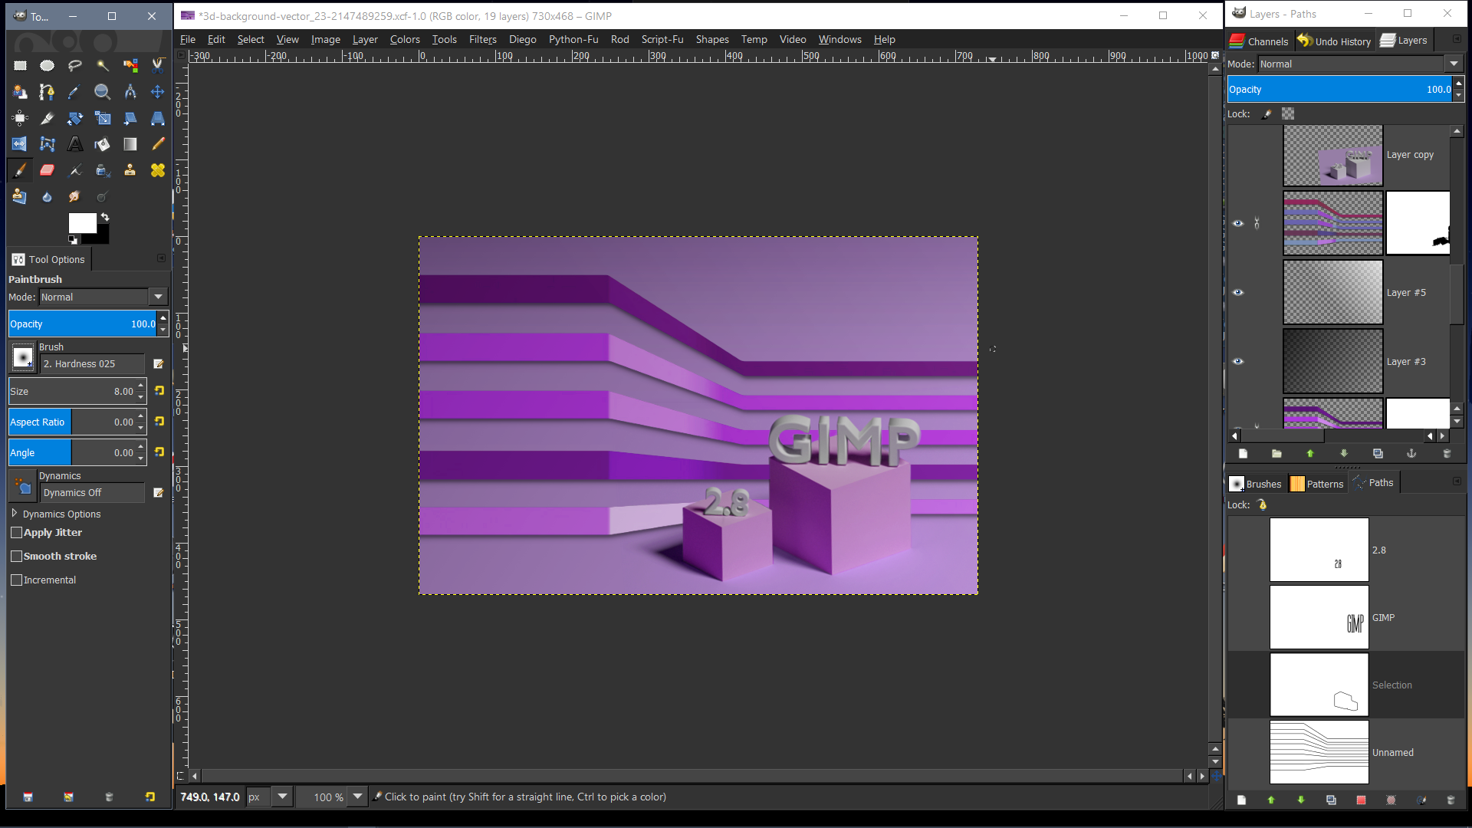This screenshot has height=828, width=1472.
Task: Toggle the lock path strokes option
Action: [1263, 505]
